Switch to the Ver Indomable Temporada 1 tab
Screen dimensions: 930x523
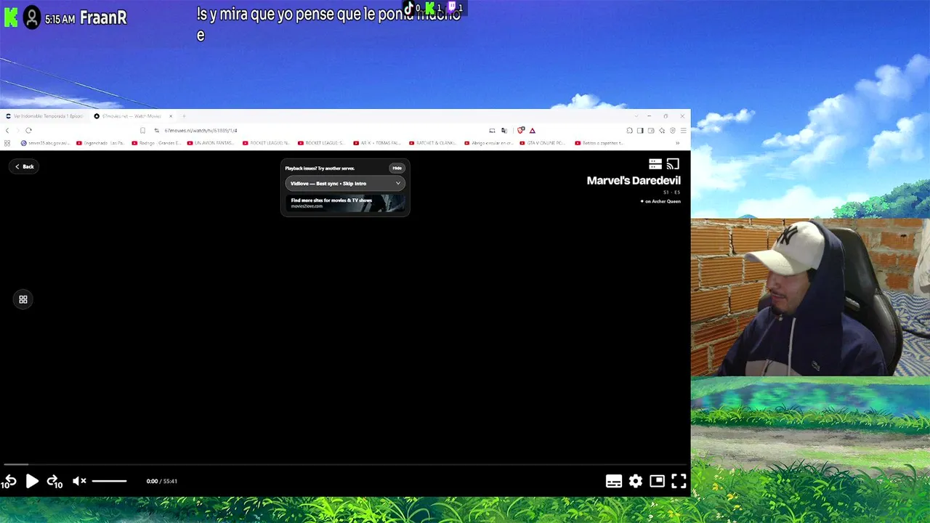[x=44, y=116]
